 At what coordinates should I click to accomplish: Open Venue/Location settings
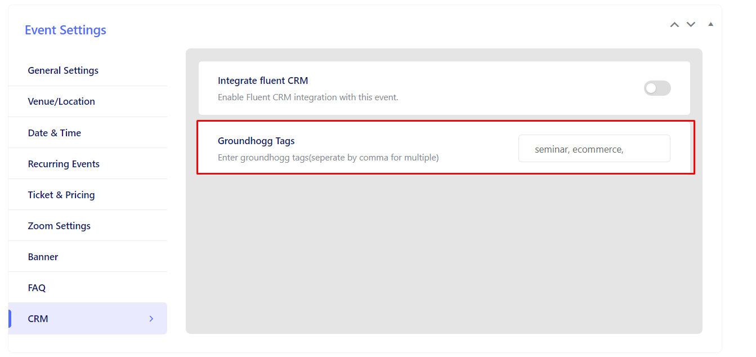coord(61,101)
